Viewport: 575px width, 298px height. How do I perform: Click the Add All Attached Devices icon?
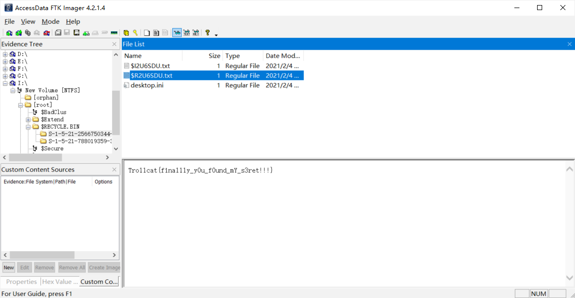(x=19, y=33)
